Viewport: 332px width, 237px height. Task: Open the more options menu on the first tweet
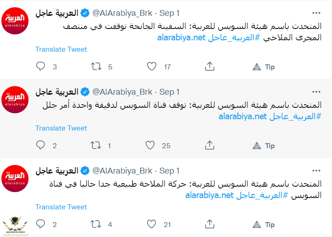click(x=316, y=13)
